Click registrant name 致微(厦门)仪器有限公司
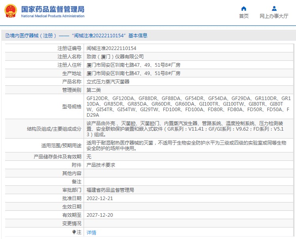This screenshot has width=296, height=239. click(x=115, y=57)
